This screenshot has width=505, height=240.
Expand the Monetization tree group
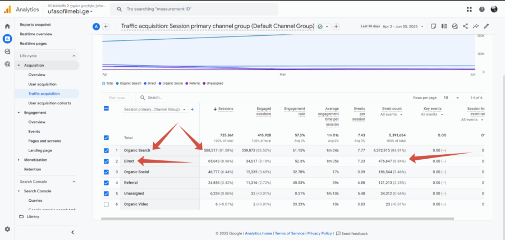[x=19, y=160]
